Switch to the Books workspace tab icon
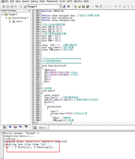 pyautogui.click(x=15, y=127)
